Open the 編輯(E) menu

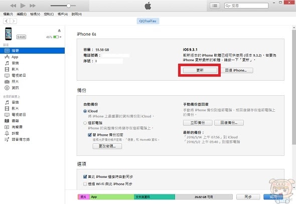22,14
